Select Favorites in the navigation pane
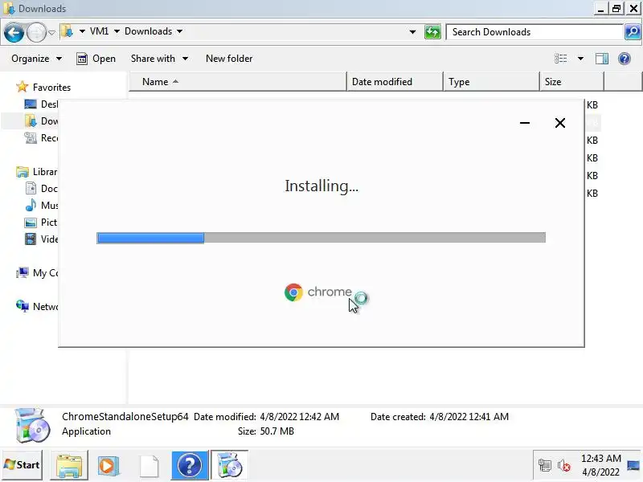This screenshot has height=482, width=643. click(43, 88)
